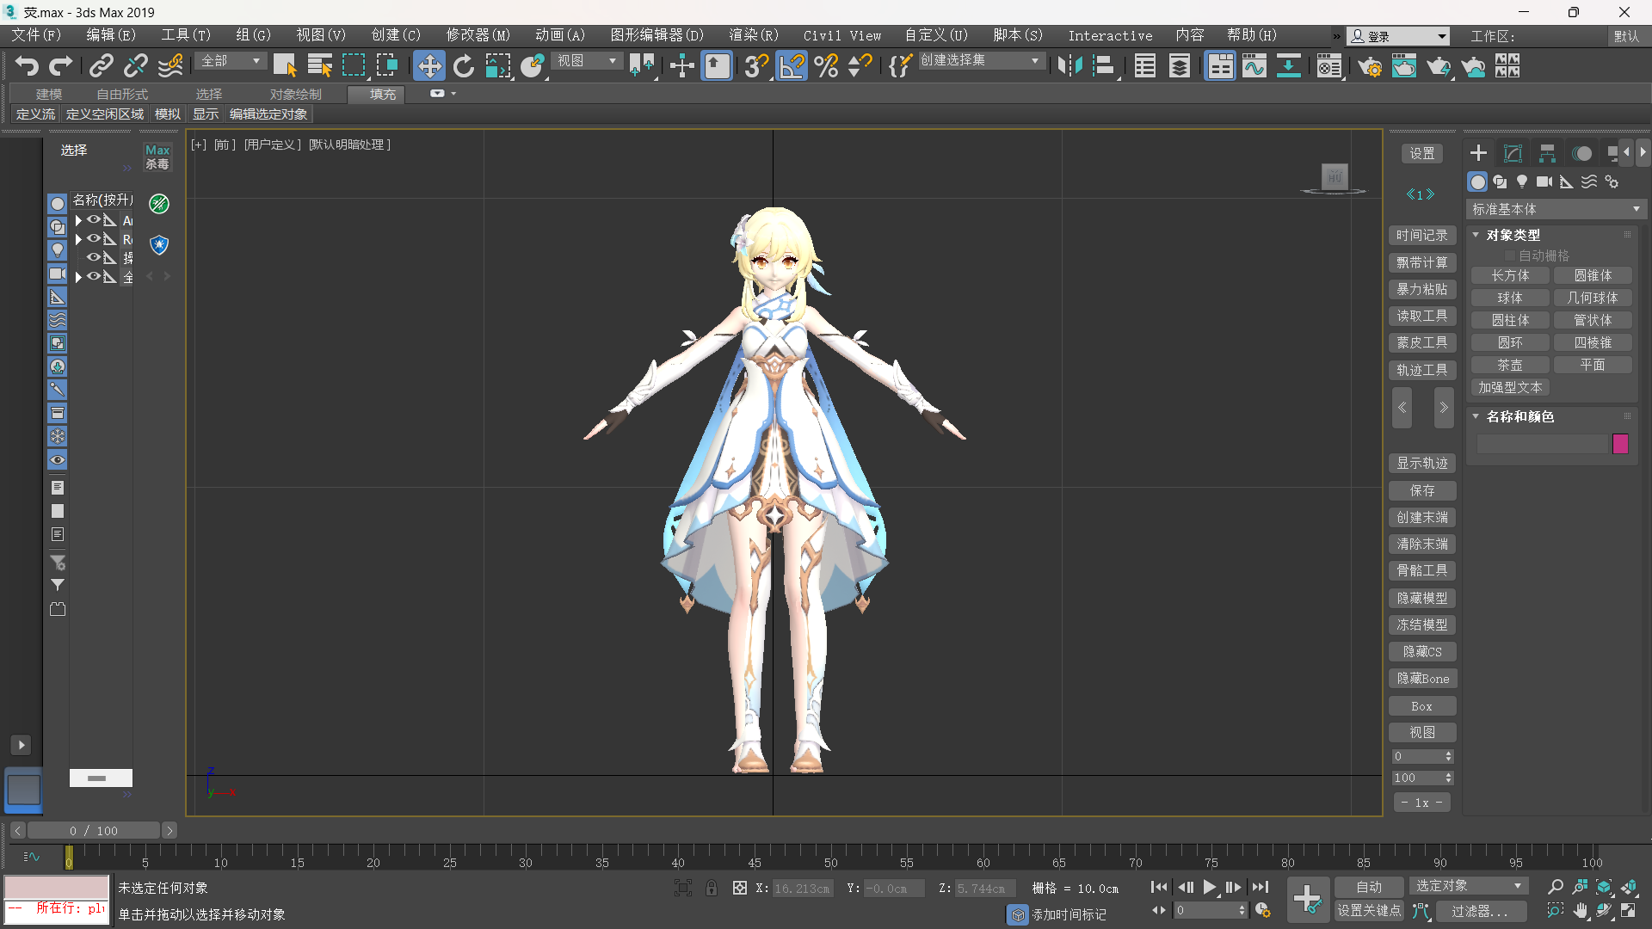Click the Undo arrow icon
This screenshot has width=1652, height=929.
(x=27, y=66)
